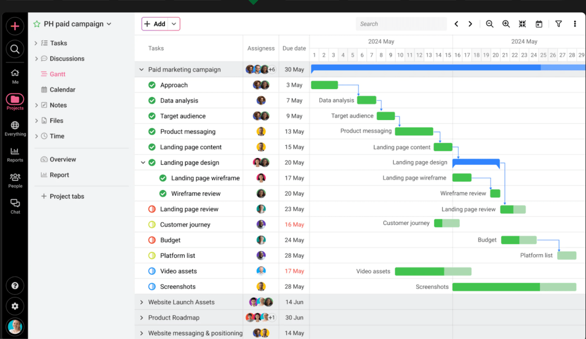Toggle the Wireframe review completion check
The image size is (586, 339).
coord(163,193)
